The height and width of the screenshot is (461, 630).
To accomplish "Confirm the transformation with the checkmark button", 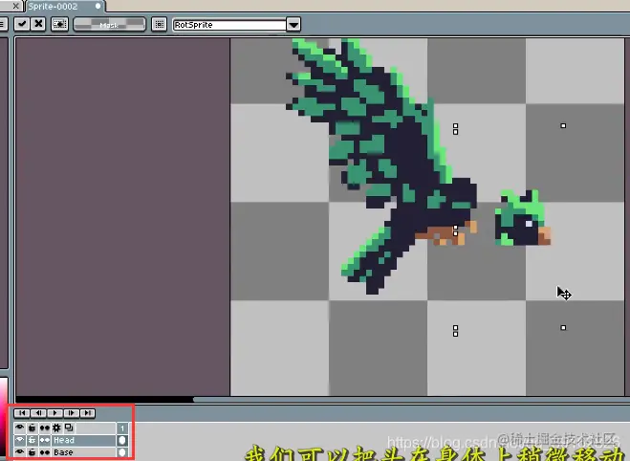I will click(22, 24).
